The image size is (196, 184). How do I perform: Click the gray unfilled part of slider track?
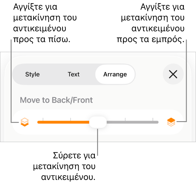click(134, 122)
